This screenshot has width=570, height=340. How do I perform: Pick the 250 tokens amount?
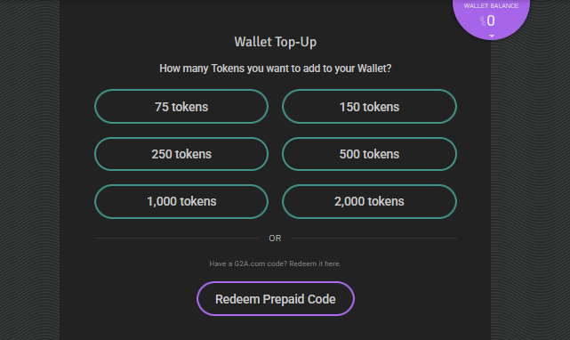[x=181, y=154]
